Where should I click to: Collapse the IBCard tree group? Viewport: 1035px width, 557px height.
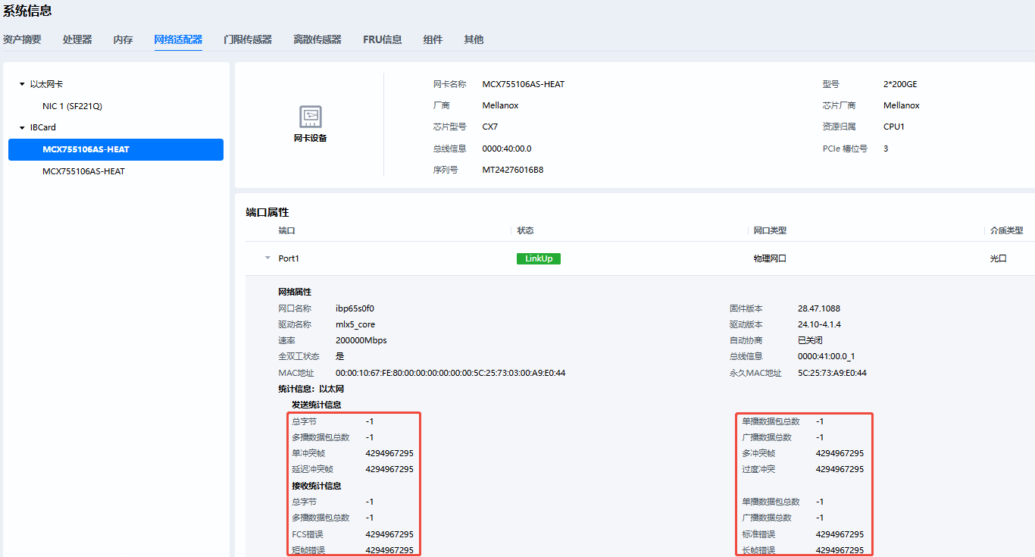(23, 128)
